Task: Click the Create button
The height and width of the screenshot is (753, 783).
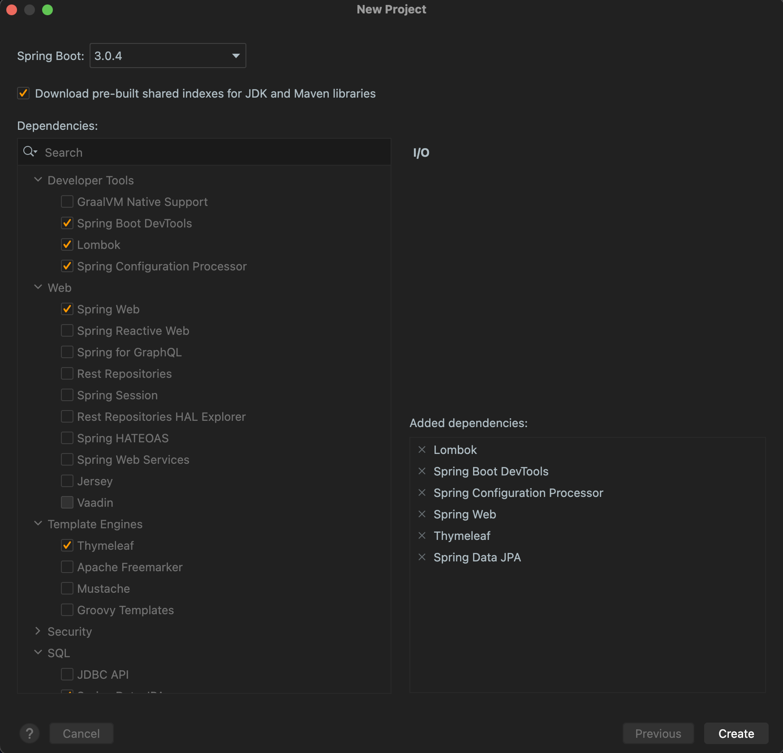Action: (736, 733)
